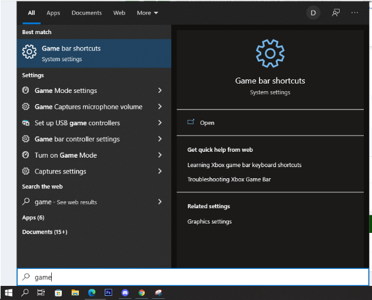
Task: Open Game bar controller settings result
Action: pyautogui.click(x=94, y=139)
